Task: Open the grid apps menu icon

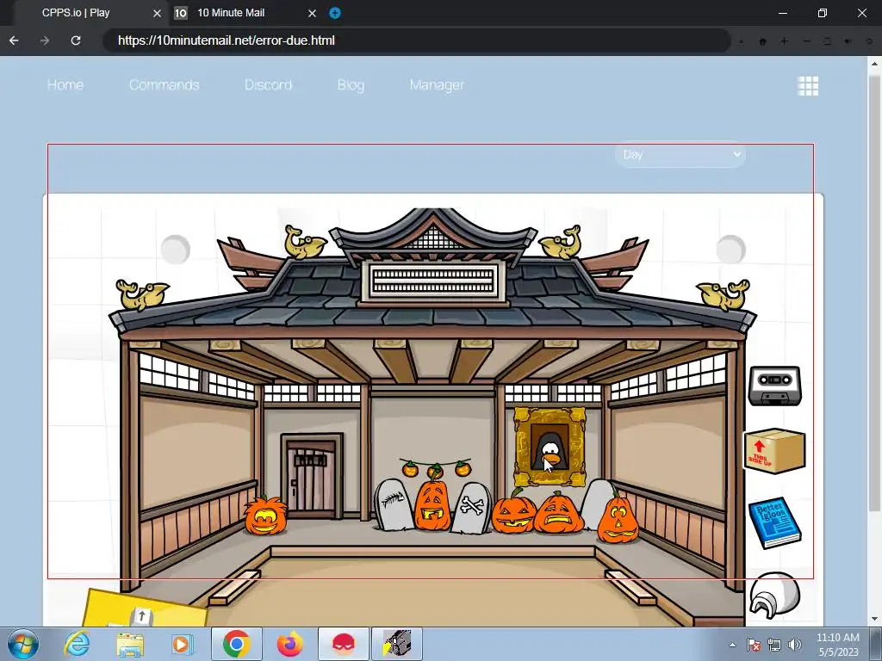Action: [x=808, y=86]
